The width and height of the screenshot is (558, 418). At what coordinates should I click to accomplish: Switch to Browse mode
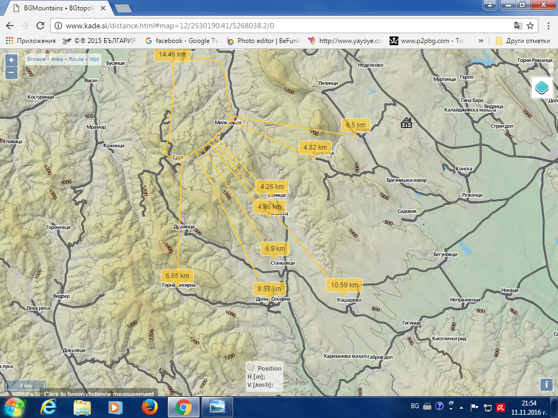coord(37,59)
